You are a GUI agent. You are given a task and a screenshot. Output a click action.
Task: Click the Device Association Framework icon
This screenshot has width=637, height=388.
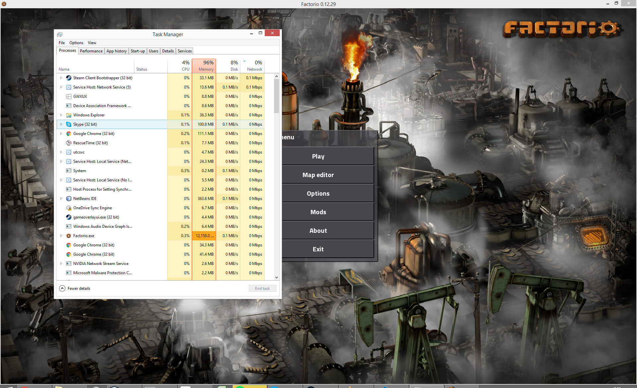point(69,106)
